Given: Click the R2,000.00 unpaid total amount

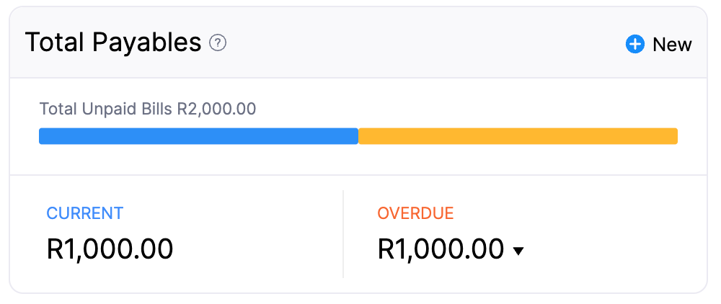Looking at the screenshot, I should tap(216, 109).
